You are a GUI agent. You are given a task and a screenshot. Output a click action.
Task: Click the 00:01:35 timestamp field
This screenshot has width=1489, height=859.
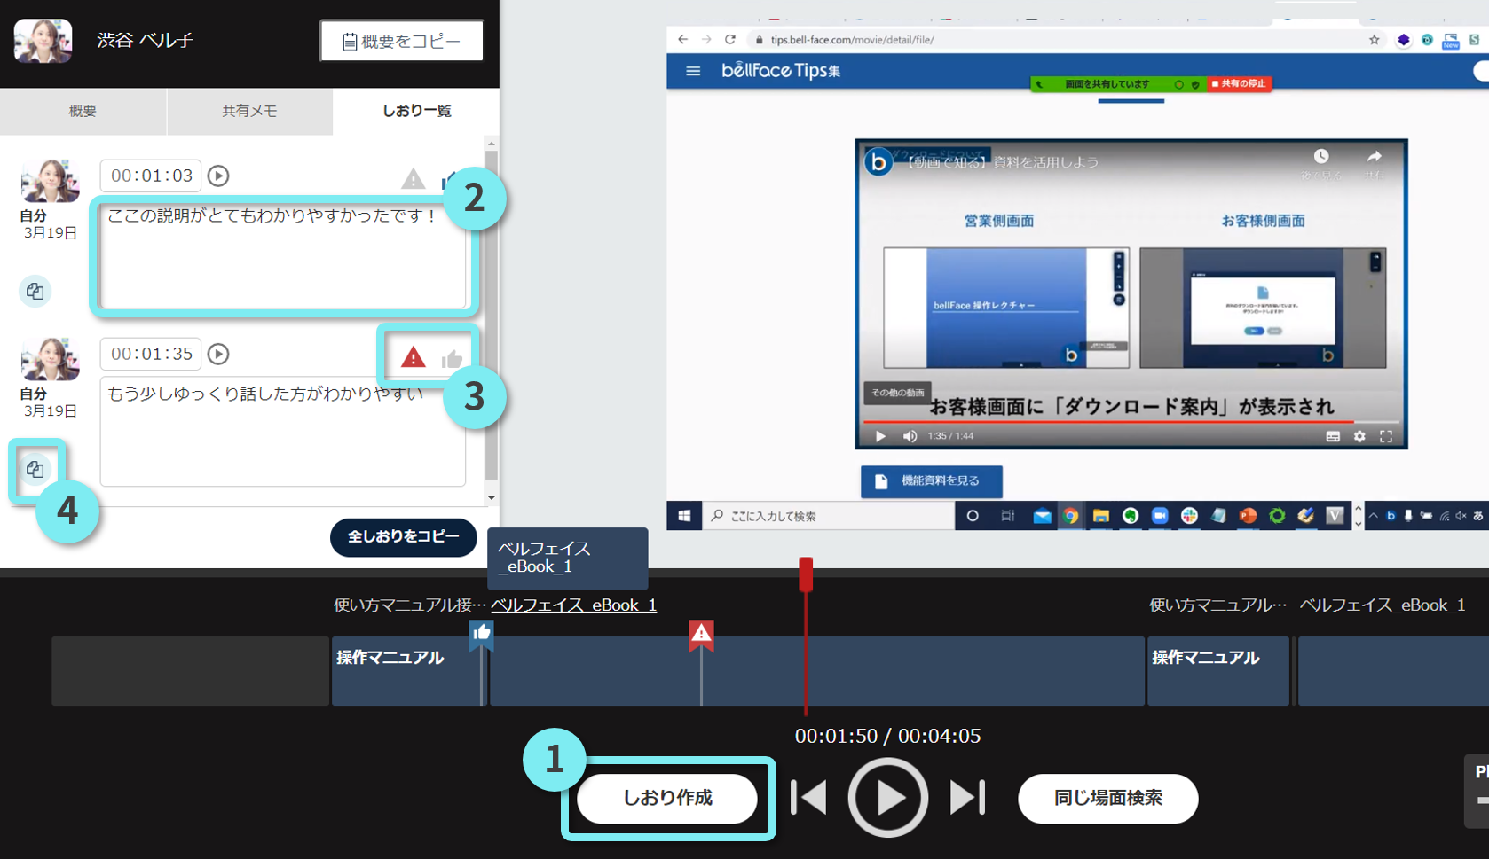(151, 354)
